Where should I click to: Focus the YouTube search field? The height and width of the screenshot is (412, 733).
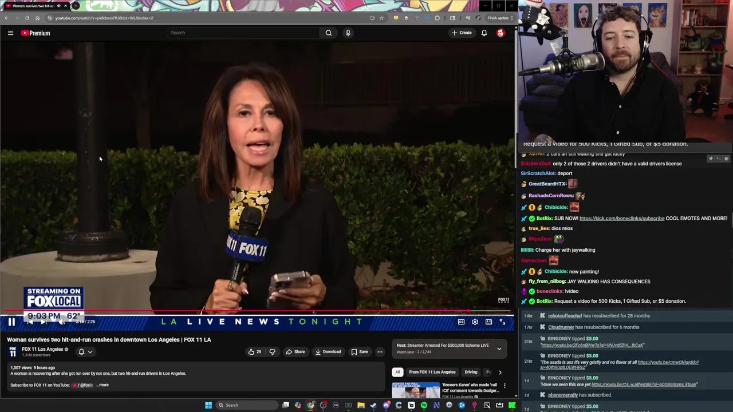pos(243,33)
